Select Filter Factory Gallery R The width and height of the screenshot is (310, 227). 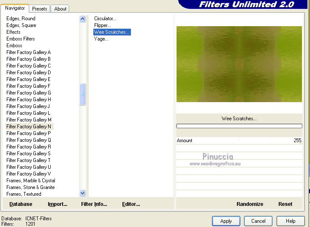(x=29, y=147)
